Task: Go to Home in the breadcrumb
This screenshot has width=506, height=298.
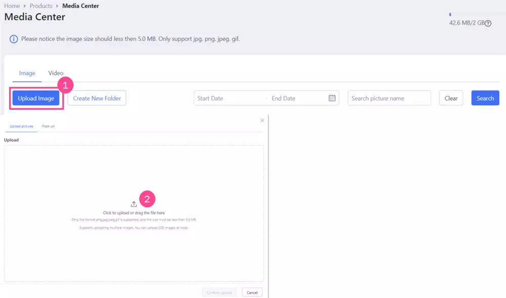Action: pos(12,6)
